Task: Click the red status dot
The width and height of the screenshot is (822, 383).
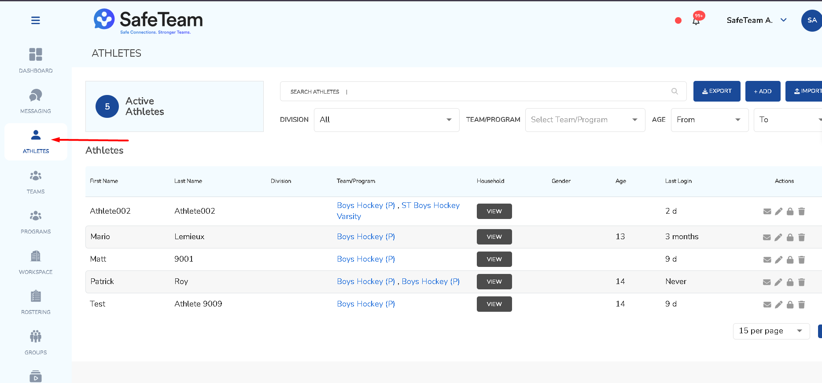Action: point(678,20)
